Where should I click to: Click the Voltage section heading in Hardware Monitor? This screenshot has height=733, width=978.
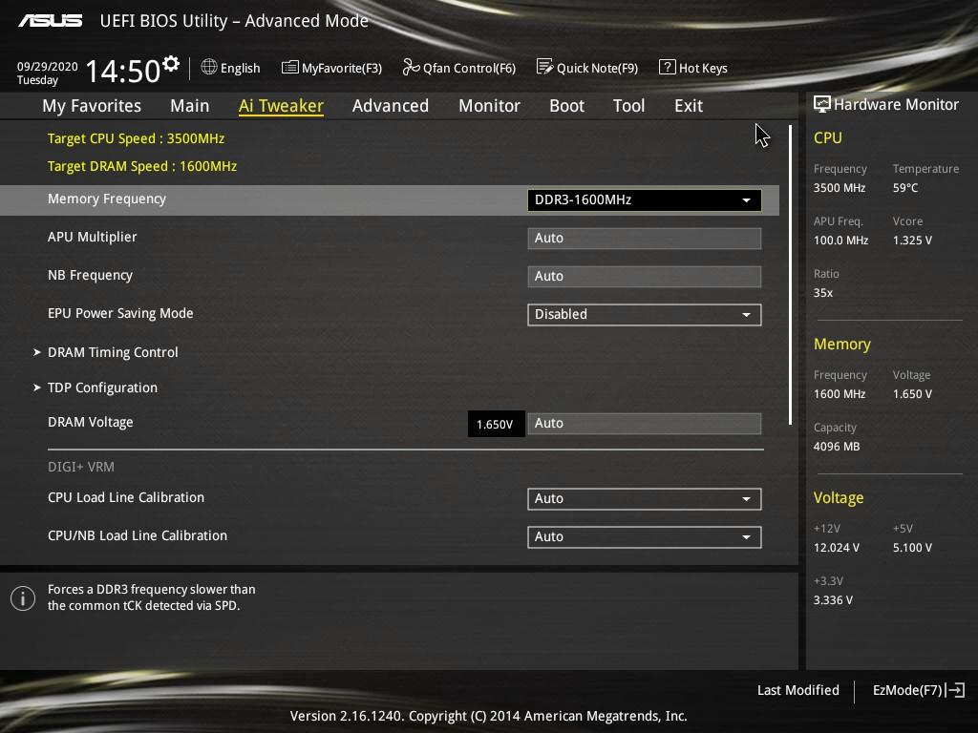coord(839,498)
